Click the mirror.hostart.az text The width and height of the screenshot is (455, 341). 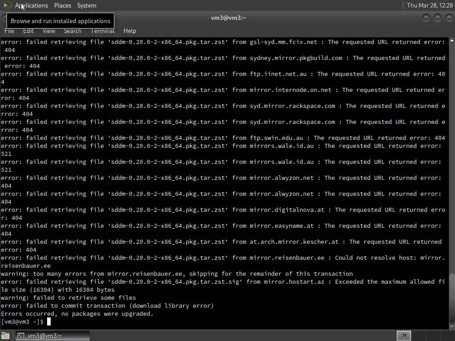294,282
